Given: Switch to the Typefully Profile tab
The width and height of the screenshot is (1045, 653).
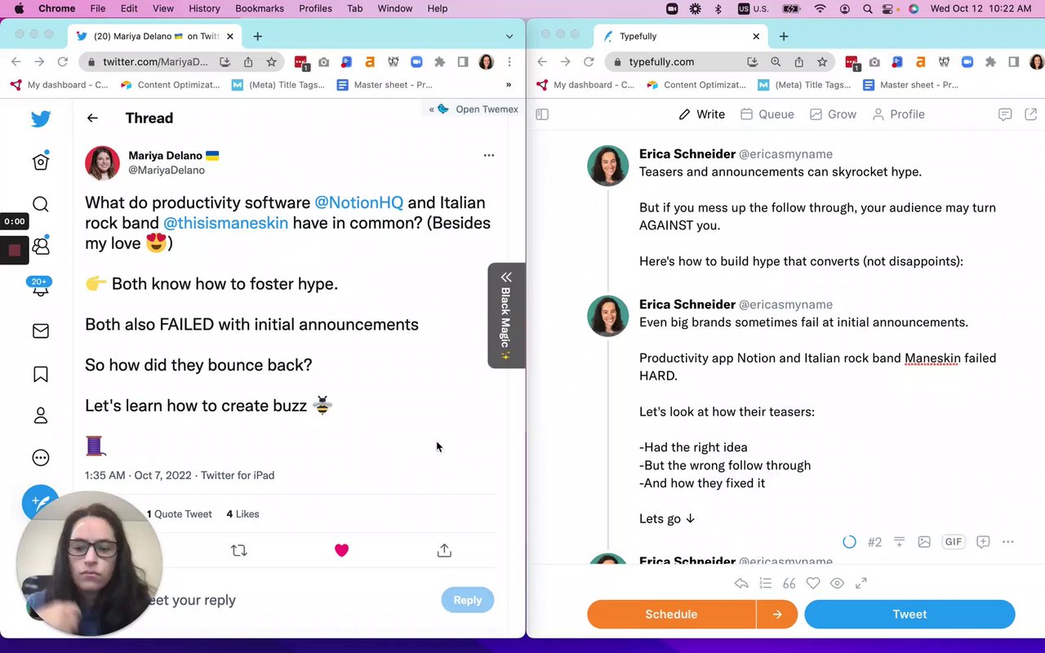Looking at the screenshot, I should tap(898, 114).
